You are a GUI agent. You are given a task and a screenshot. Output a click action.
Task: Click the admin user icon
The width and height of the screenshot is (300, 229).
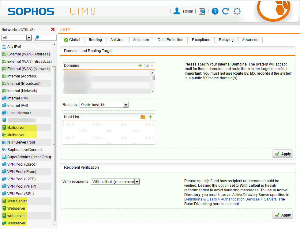(x=177, y=11)
